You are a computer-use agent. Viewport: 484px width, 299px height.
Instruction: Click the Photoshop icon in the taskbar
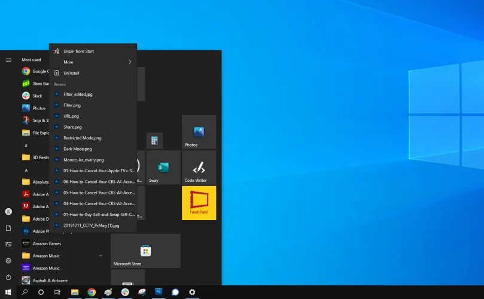159,292
